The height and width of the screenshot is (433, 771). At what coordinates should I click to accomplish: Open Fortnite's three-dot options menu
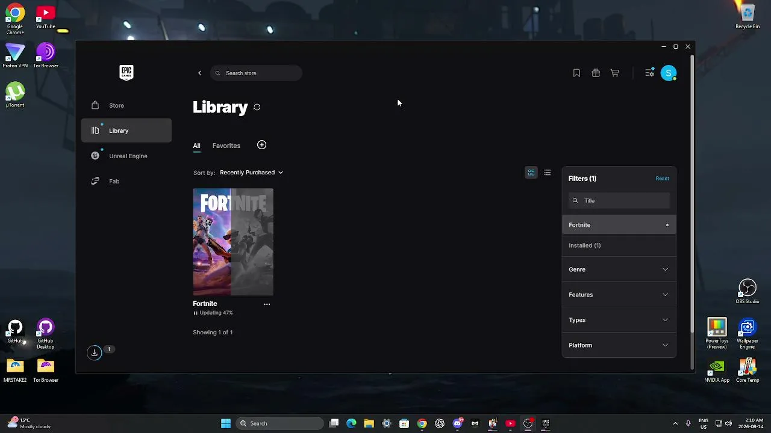click(267, 304)
